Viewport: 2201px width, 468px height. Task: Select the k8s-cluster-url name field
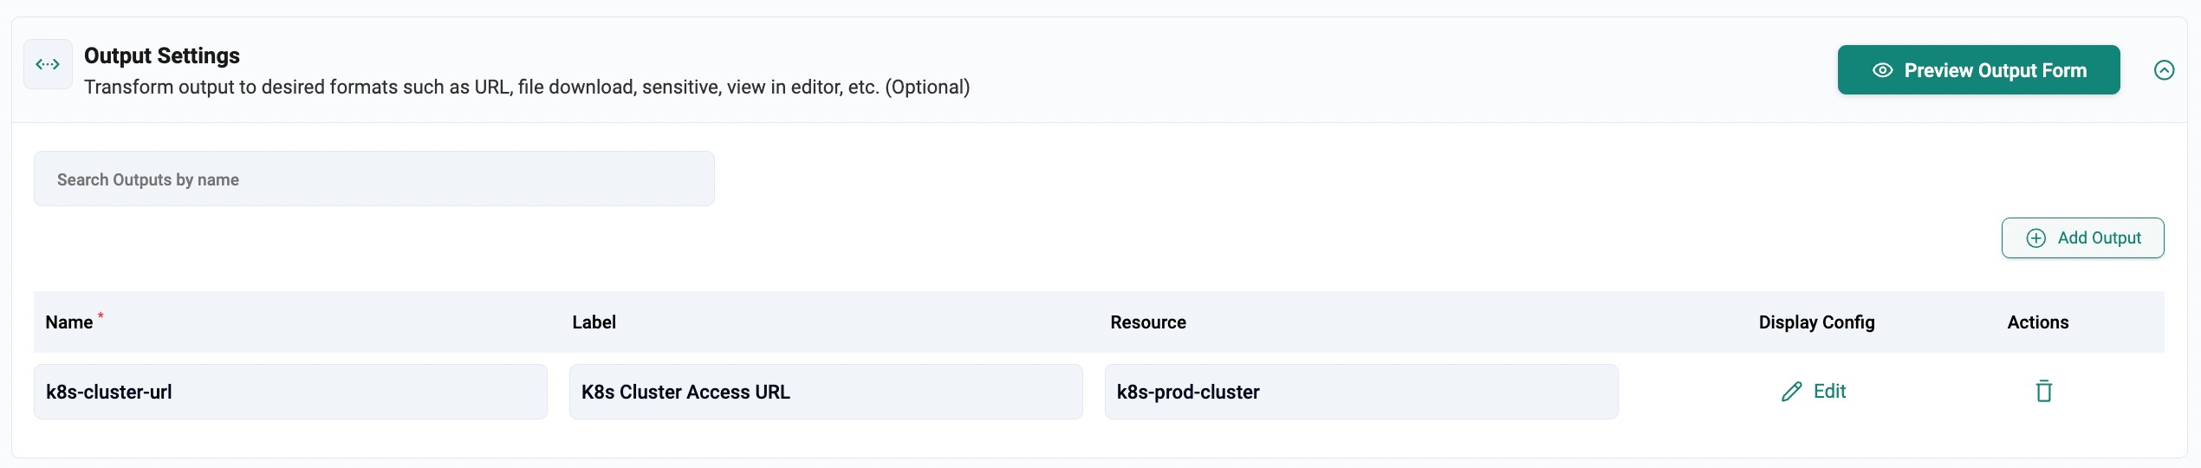point(290,392)
